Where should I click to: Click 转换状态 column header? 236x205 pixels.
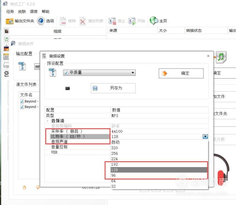pyautogui.click(x=206, y=31)
